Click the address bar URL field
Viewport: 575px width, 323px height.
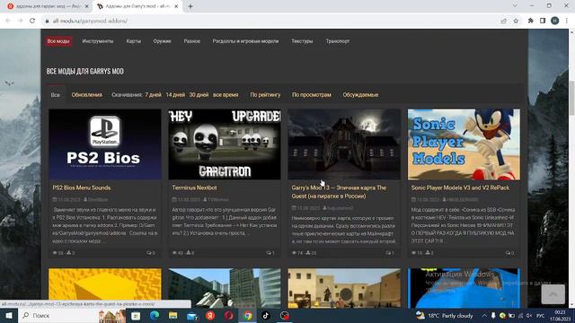click(x=271, y=21)
